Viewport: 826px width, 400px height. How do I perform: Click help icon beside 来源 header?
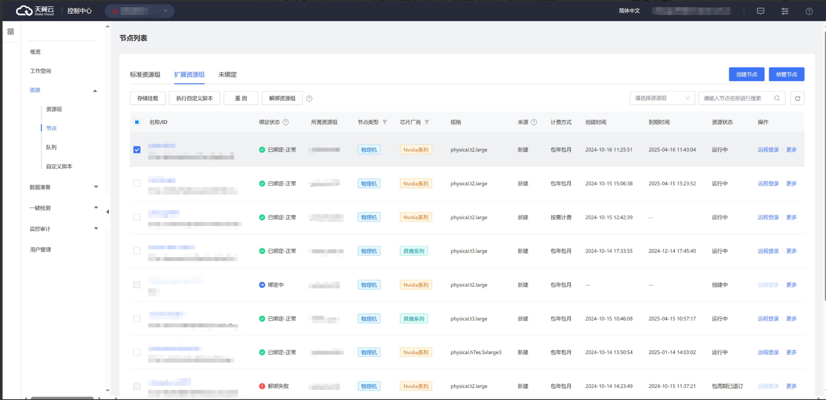534,122
